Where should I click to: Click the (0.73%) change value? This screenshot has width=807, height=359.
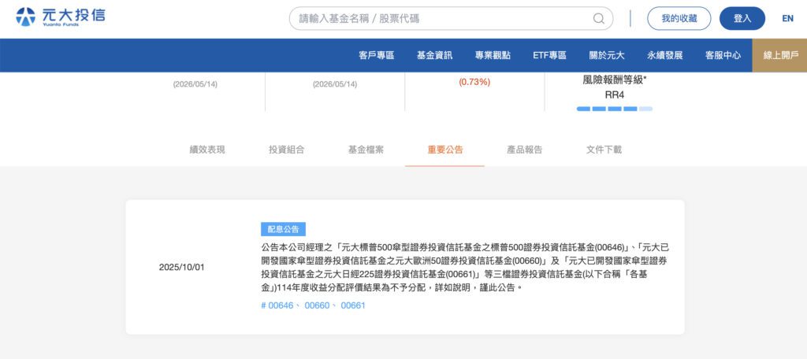[474, 82]
